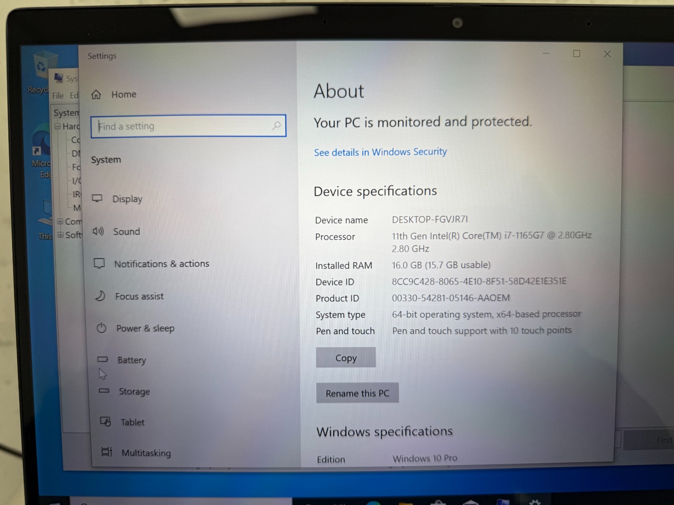The width and height of the screenshot is (674, 505).
Task: Expand the Software Environment tree node
Action: (x=61, y=235)
